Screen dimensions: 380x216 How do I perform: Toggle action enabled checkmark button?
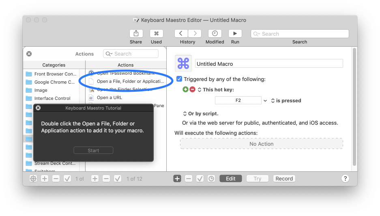pyautogui.click(x=200, y=179)
